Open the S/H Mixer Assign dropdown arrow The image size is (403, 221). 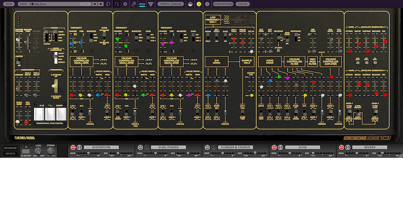point(225,112)
